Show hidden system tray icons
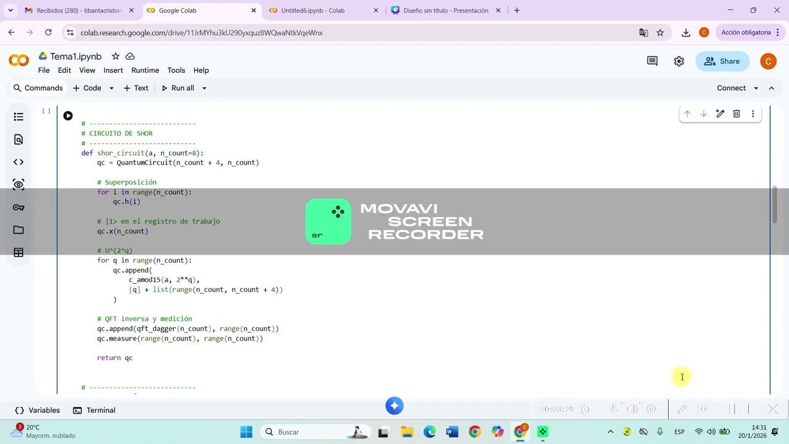 610,432
